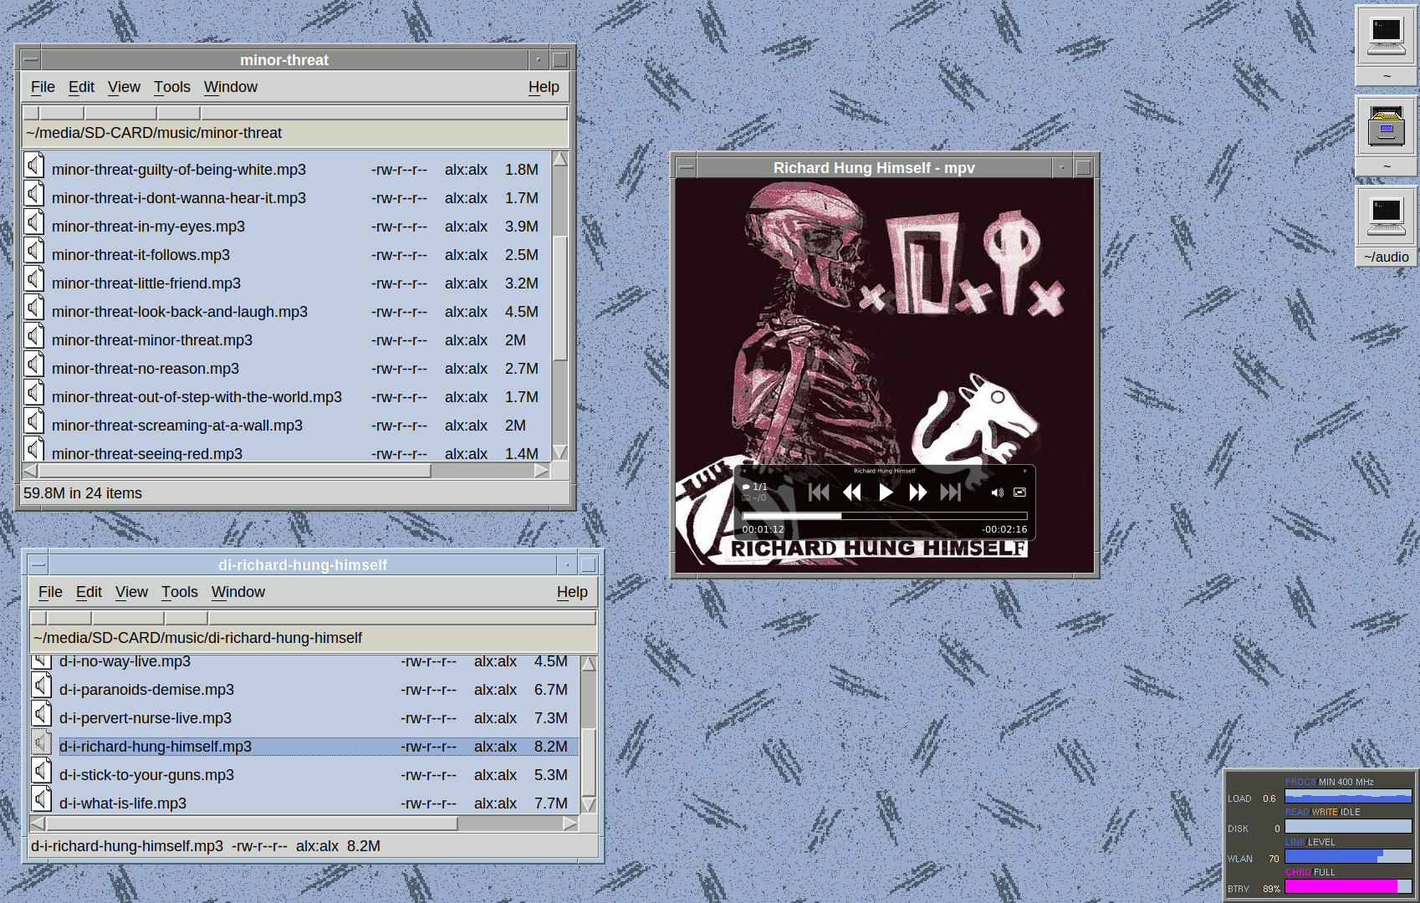
Task: Select d-i-what-is-life.mp3 in the list
Action: coord(123,804)
